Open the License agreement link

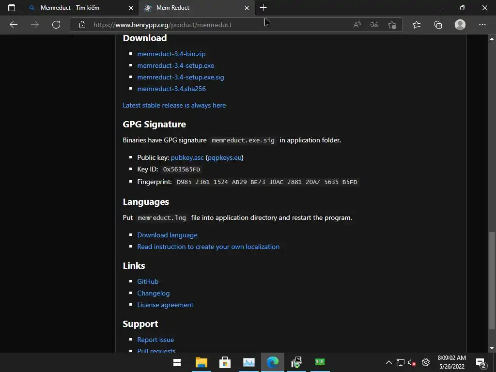[x=165, y=305]
